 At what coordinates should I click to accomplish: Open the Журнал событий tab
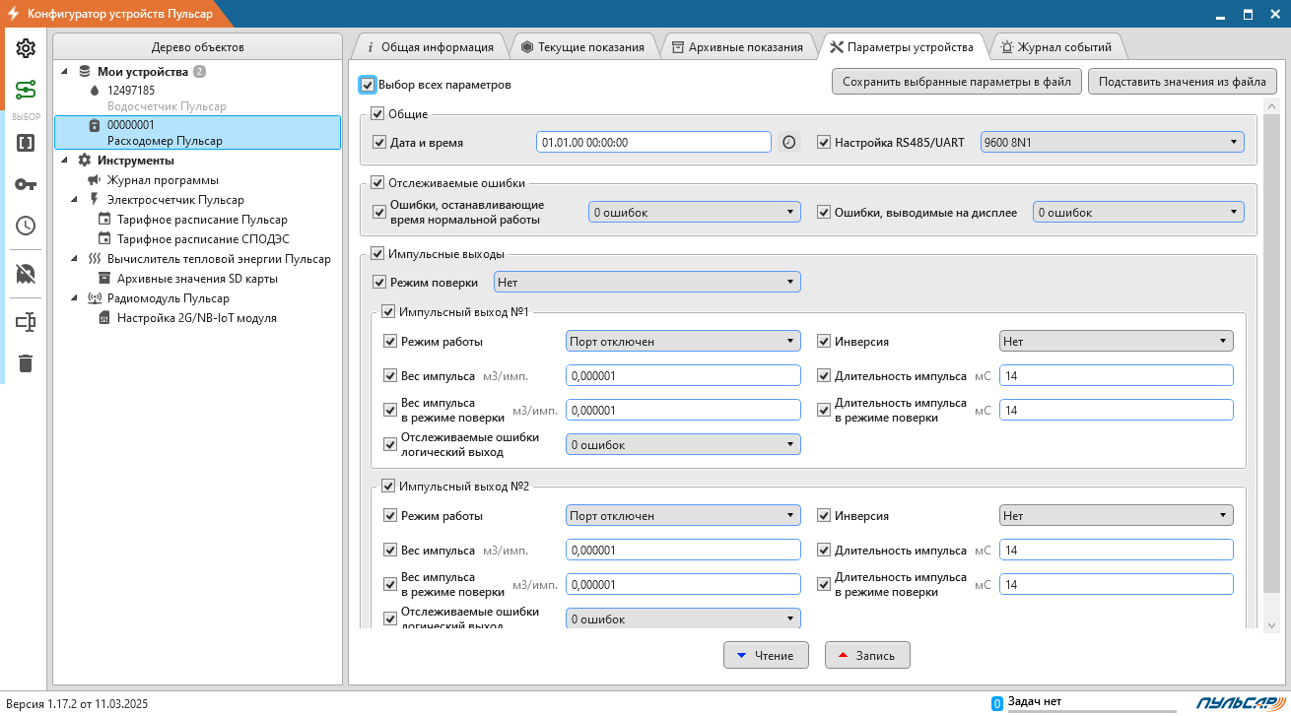pos(1056,46)
